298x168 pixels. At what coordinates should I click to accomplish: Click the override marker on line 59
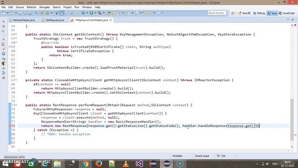(10, 47)
